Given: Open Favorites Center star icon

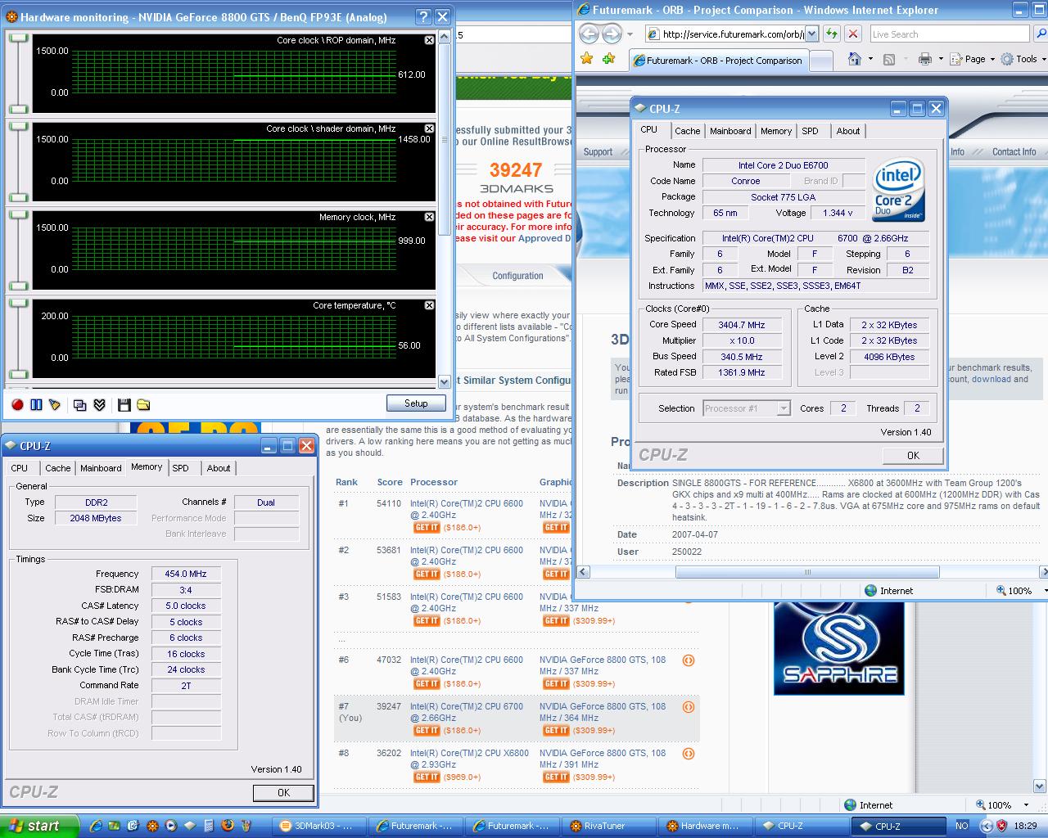Looking at the screenshot, I should click(586, 59).
